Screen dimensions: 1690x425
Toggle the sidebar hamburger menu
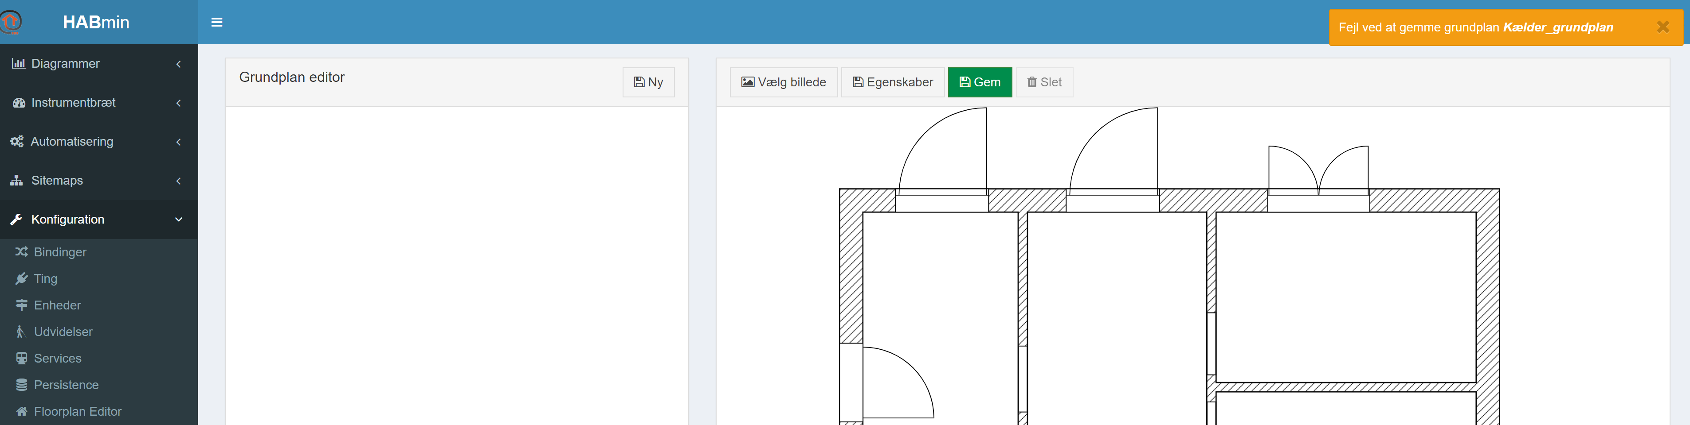pyautogui.click(x=216, y=22)
